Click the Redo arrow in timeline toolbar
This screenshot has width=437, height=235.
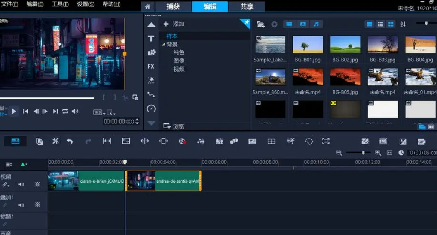click(88, 142)
